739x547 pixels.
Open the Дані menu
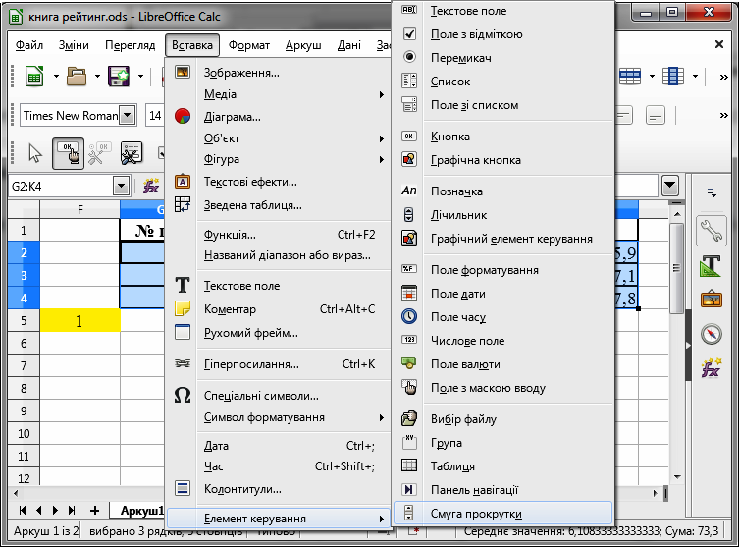tap(349, 45)
